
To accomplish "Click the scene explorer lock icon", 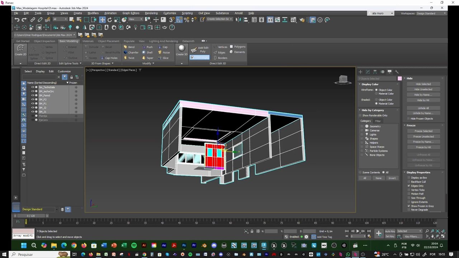I will point(71,77).
